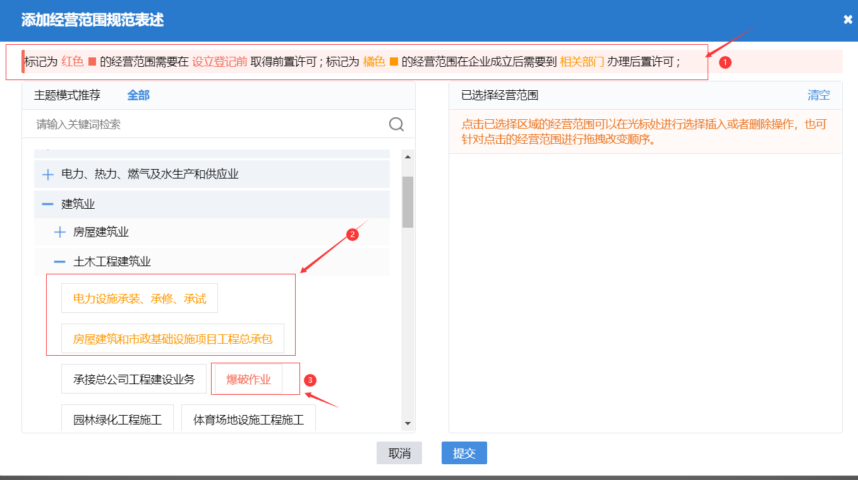Expand 房屋建筑业 category

point(59,231)
